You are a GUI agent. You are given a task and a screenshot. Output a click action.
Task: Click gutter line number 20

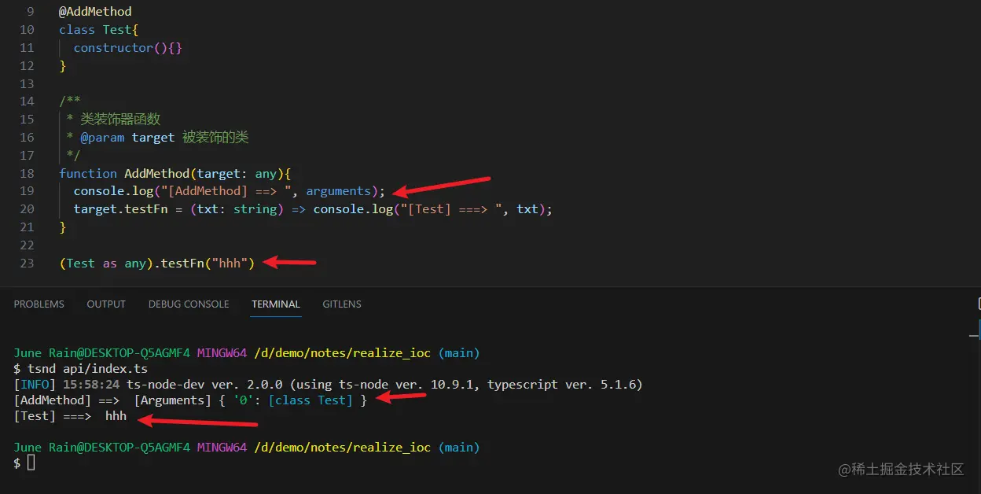click(x=27, y=209)
